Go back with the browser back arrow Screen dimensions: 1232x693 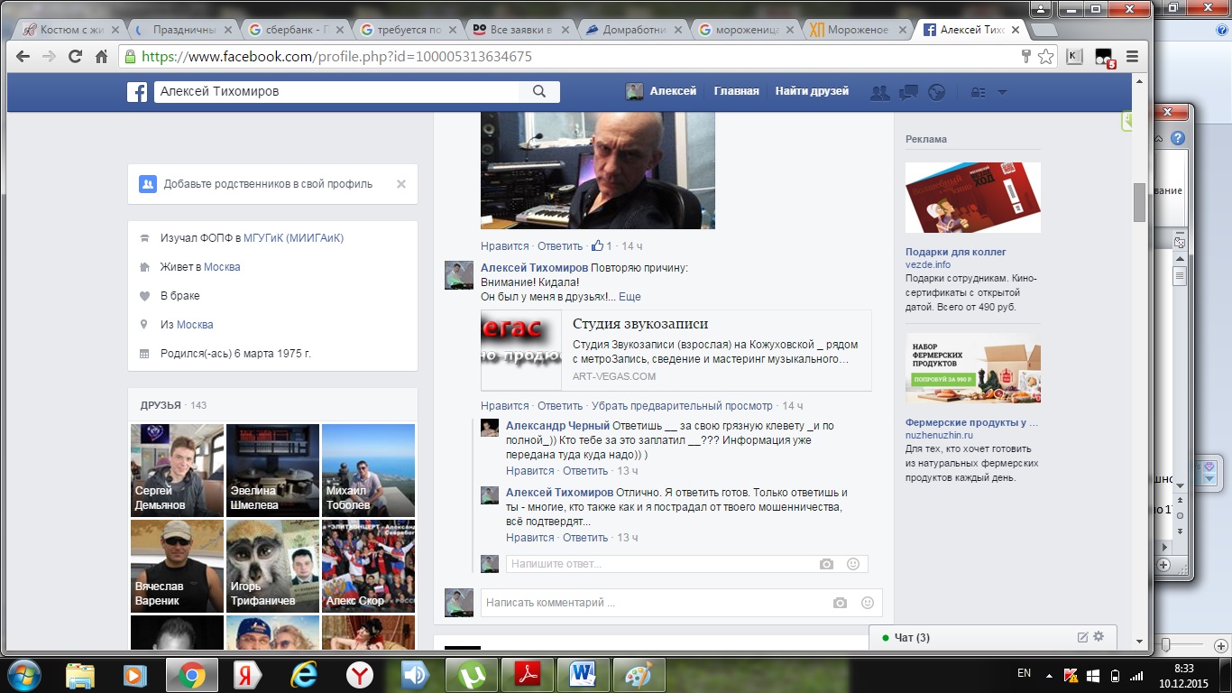[23, 56]
